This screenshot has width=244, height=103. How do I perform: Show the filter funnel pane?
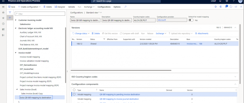pos(10,12)
